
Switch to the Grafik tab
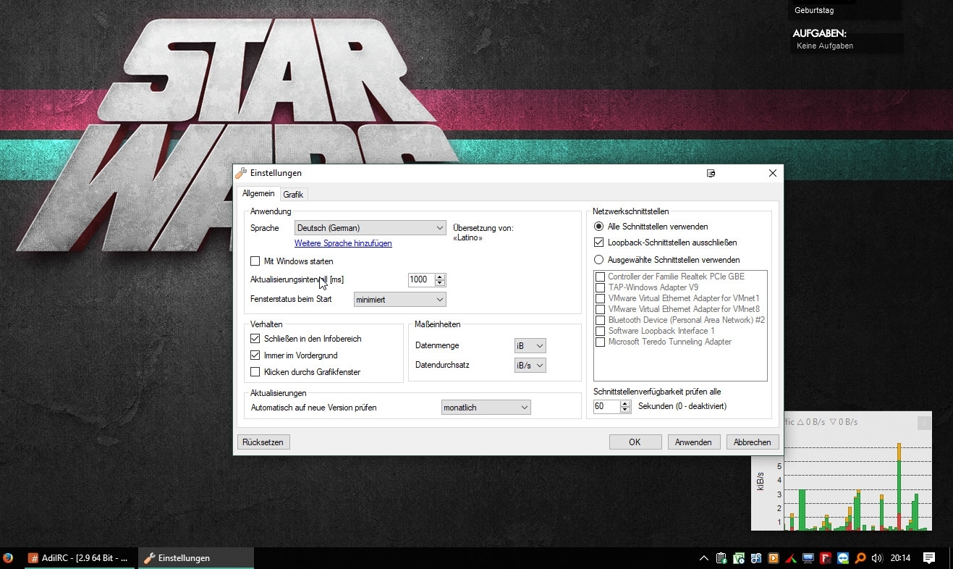(293, 195)
